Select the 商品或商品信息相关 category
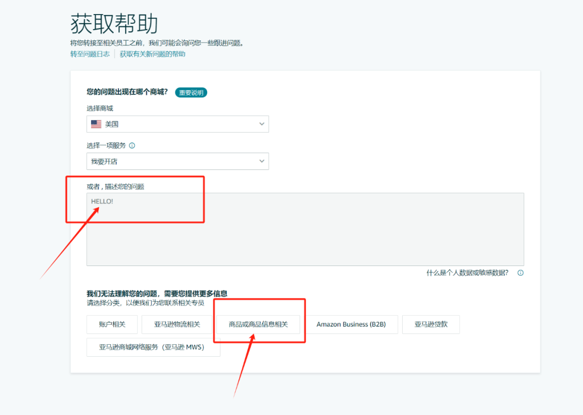This screenshot has width=583, height=415. (258, 324)
